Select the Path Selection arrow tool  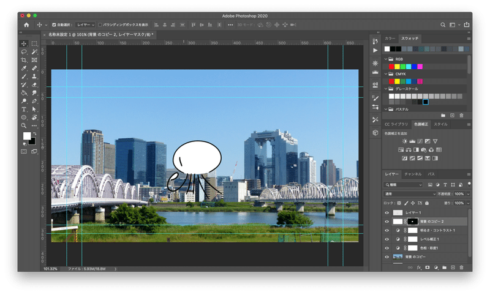34,110
